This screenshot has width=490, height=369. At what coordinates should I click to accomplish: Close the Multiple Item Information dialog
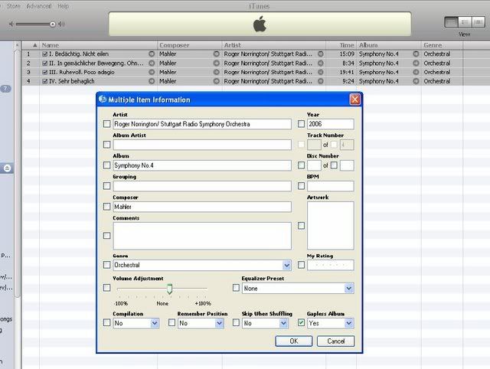[x=355, y=100]
